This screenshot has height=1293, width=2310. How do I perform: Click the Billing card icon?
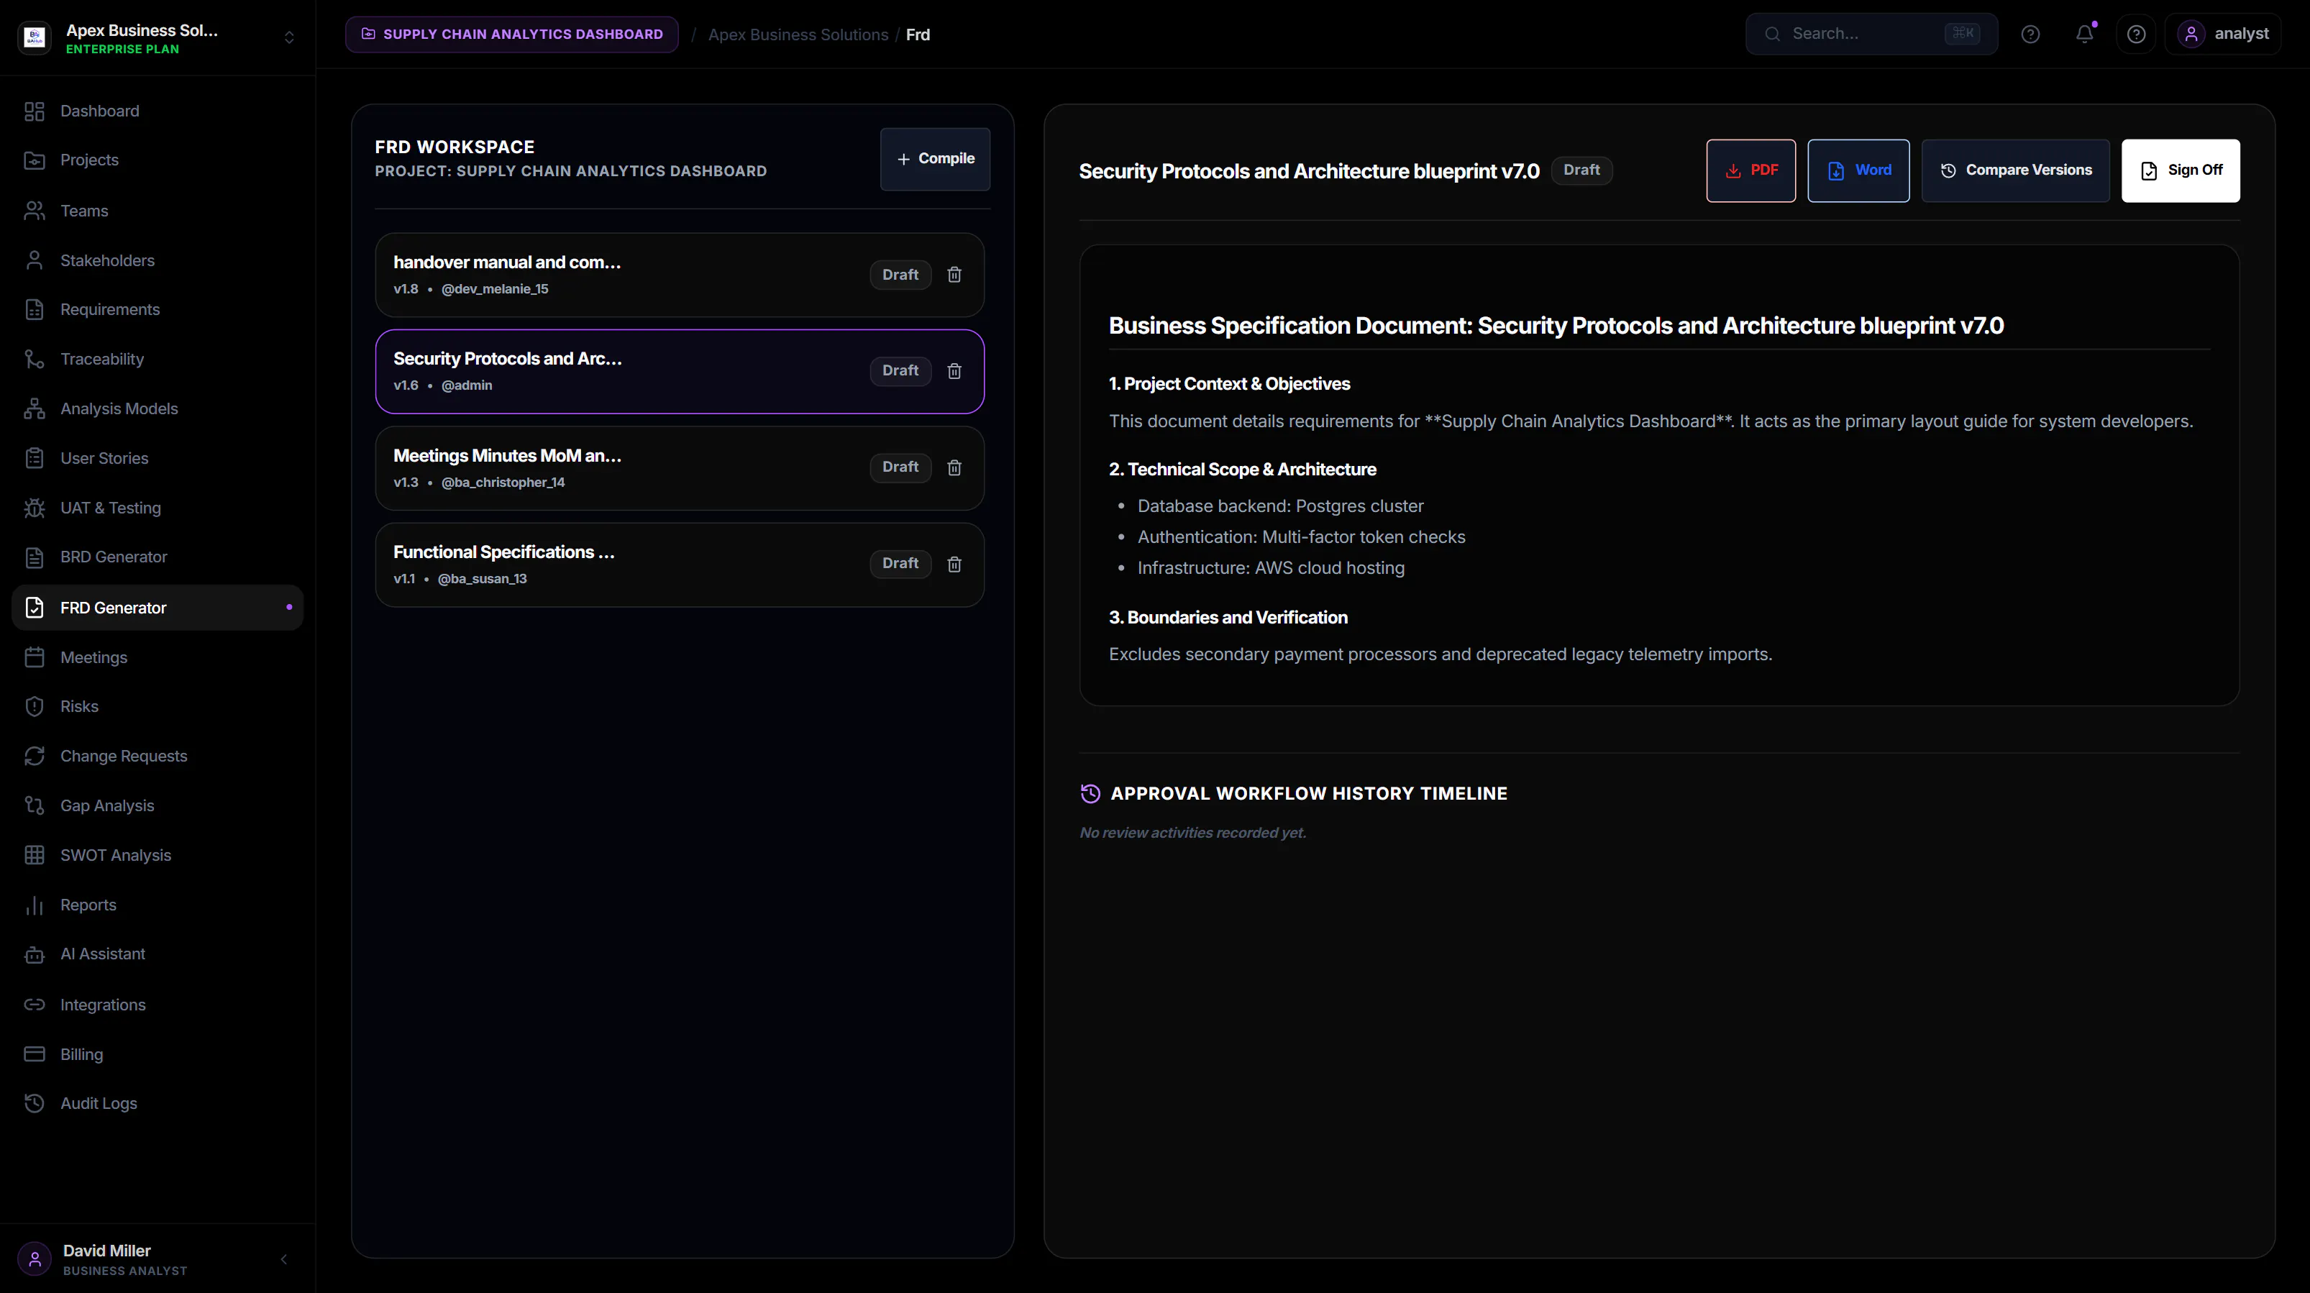34,1054
